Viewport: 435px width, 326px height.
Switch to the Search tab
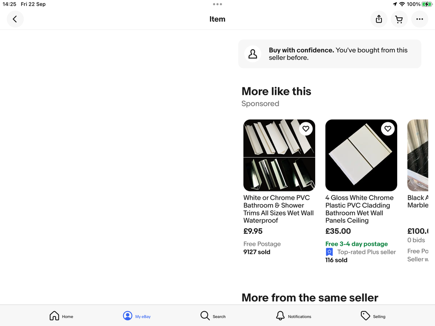(x=213, y=316)
